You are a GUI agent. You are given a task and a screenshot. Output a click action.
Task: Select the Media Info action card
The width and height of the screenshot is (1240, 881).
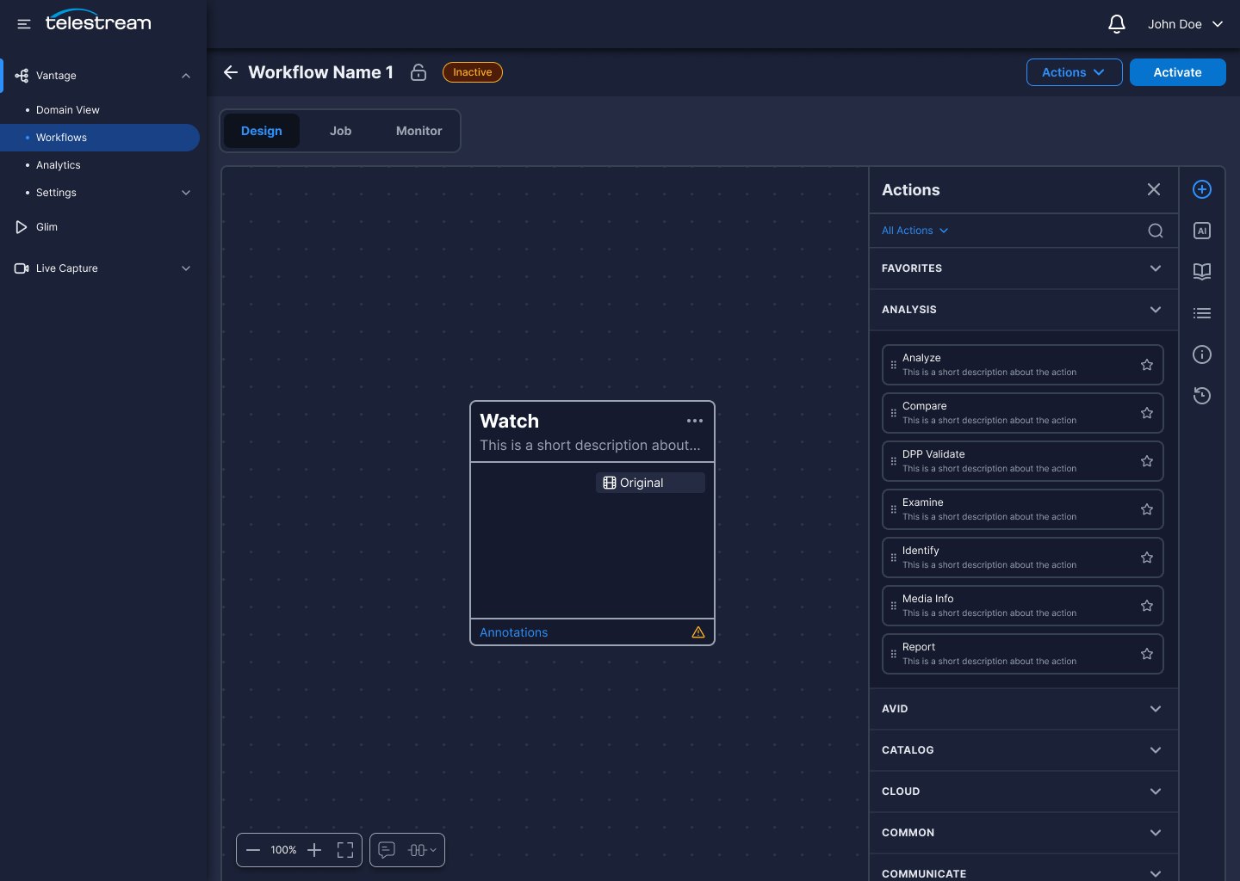click(1023, 606)
